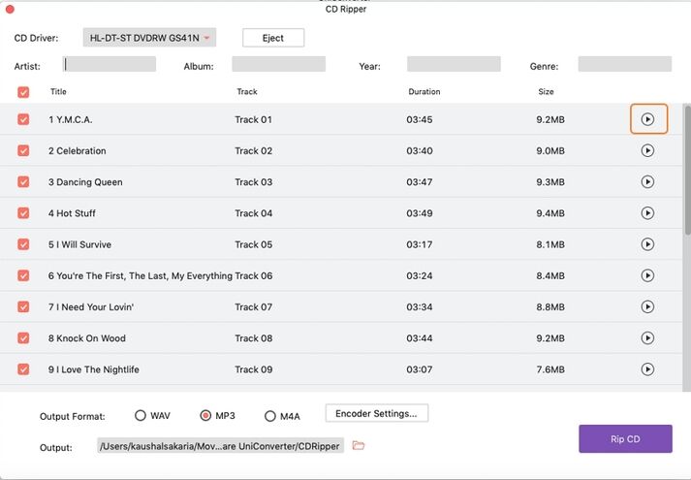Open the output folder browse icon

[359, 446]
